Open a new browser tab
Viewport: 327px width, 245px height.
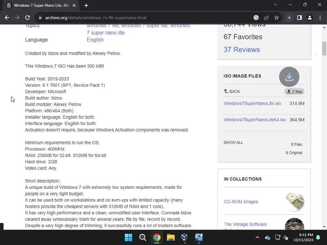[x=86, y=5]
